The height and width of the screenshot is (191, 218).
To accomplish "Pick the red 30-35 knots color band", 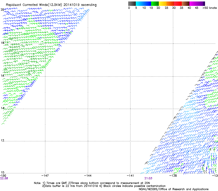I will pyautogui.click(x=178, y=4).
